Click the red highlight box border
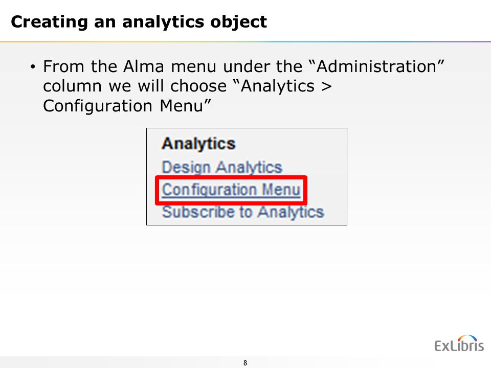 (x=231, y=177)
